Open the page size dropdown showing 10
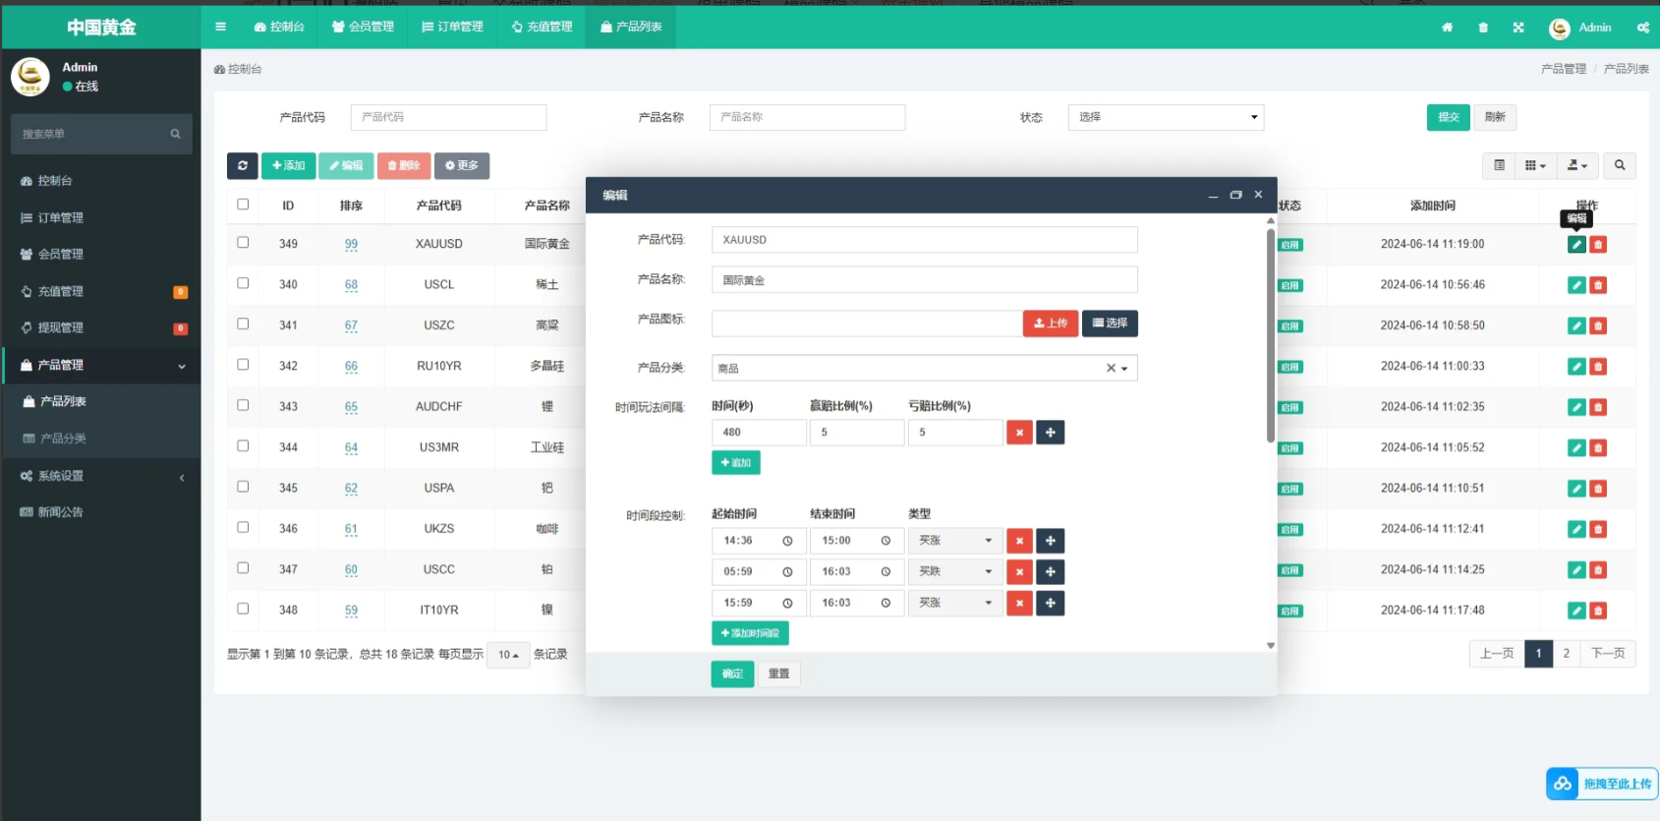This screenshot has height=821, width=1660. click(508, 655)
